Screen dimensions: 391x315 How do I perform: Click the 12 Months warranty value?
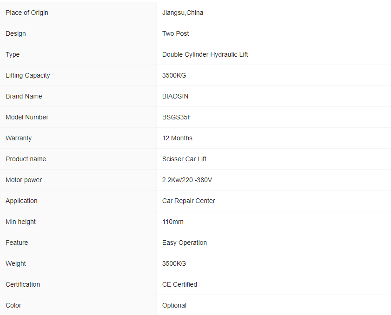pyautogui.click(x=177, y=138)
